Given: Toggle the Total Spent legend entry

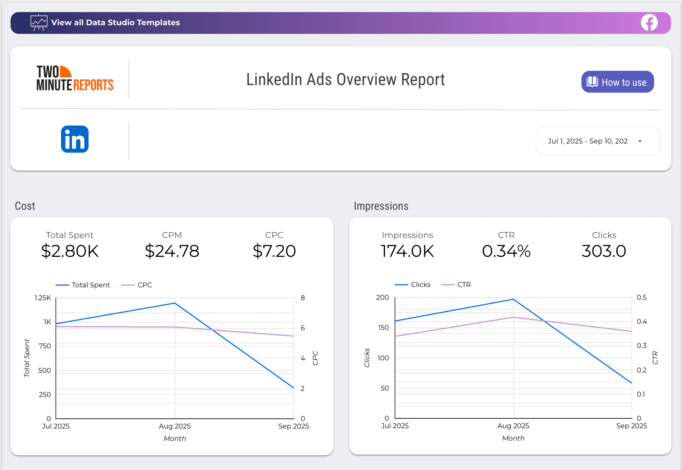Looking at the screenshot, I should click(90, 285).
